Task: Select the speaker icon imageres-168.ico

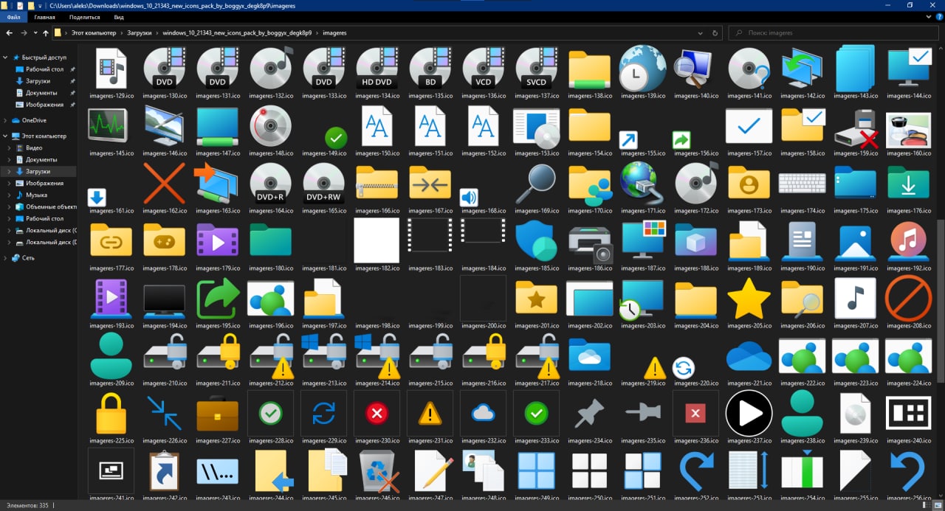Action: click(x=469, y=198)
